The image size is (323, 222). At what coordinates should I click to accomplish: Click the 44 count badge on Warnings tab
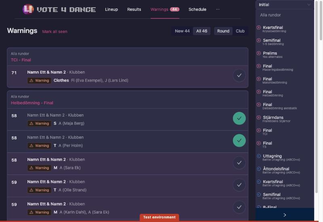pyautogui.click(x=174, y=9)
